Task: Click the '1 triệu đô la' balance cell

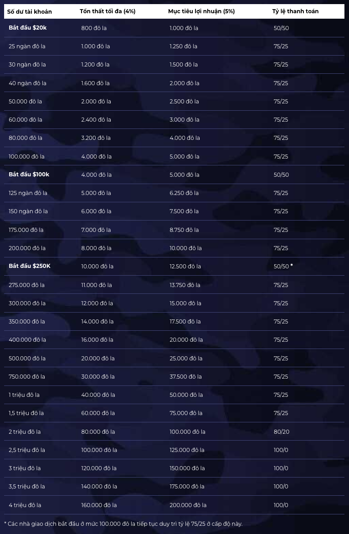Action: 24,395
